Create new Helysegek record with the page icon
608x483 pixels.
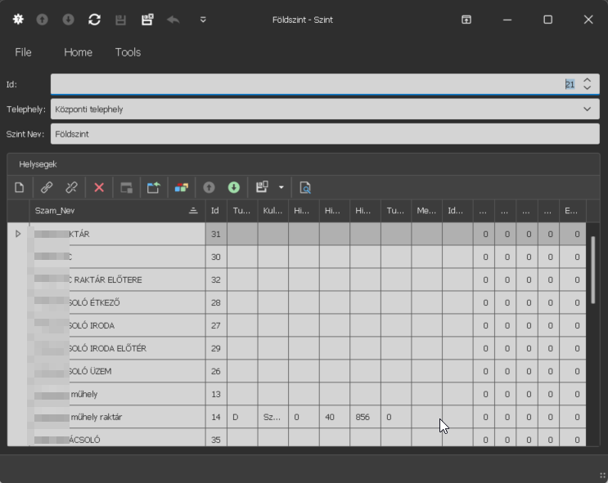tap(19, 187)
